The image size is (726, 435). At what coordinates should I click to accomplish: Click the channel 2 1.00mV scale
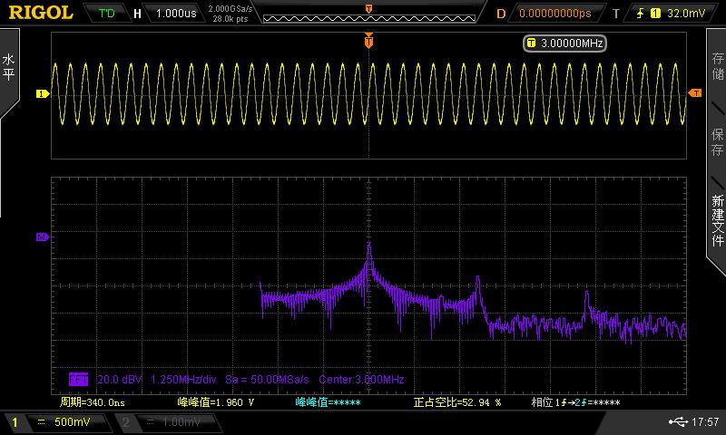pyautogui.click(x=181, y=422)
